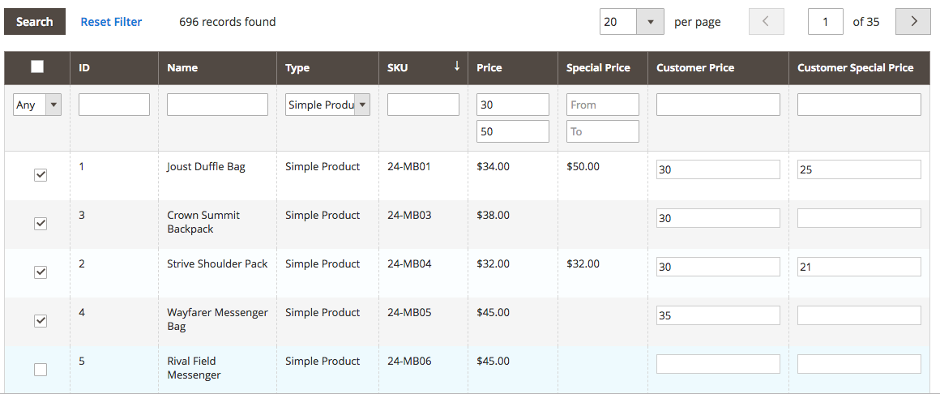The width and height of the screenshot is (940, 394).
Task: Sort by the SKU column header
Action: (x=423, y=68)
